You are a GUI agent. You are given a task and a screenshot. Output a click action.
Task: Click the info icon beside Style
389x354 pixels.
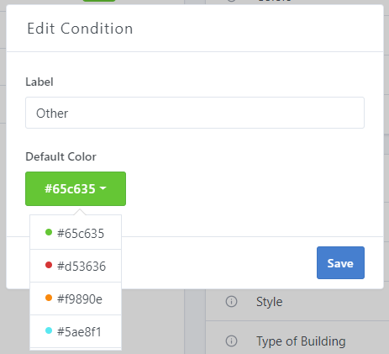[x=231, y=302]
